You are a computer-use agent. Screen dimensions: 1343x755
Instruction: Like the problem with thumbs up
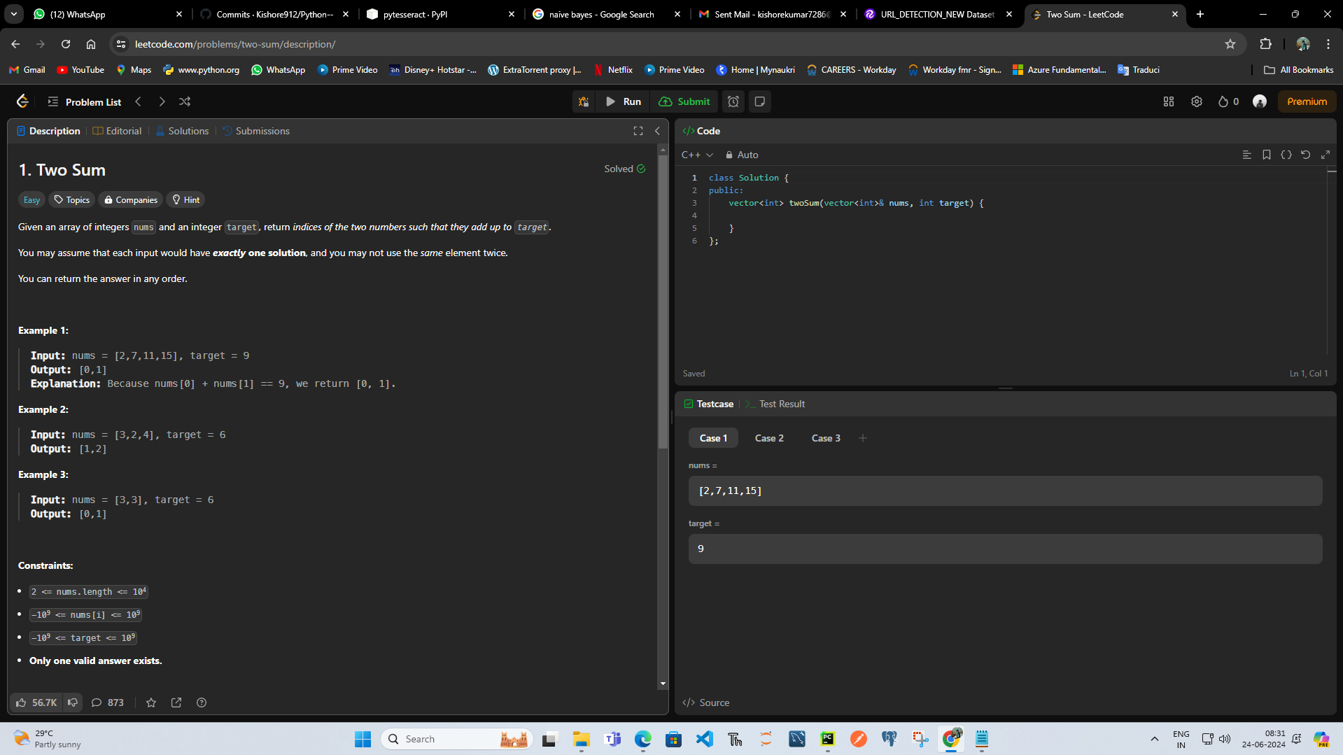coord(22,703)
